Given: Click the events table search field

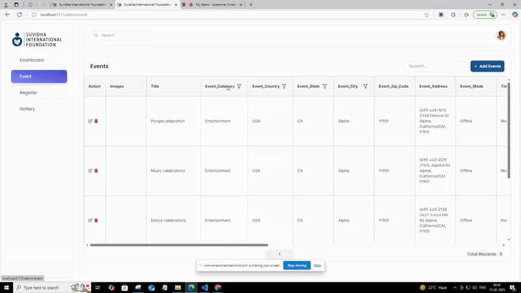Looking at the screenshot, I should click(435, 66).
